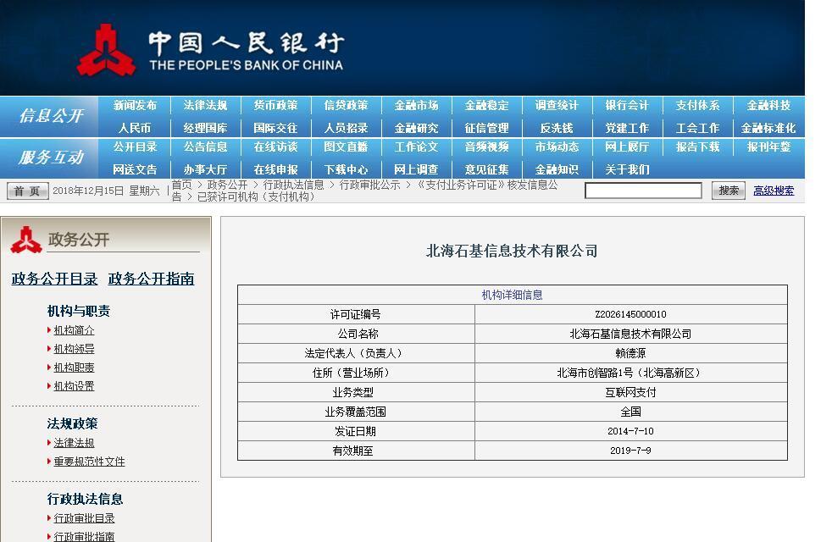Open 征信管理 navigation item
The width and height of the screenshot is (832, 542).
(486, 129)
